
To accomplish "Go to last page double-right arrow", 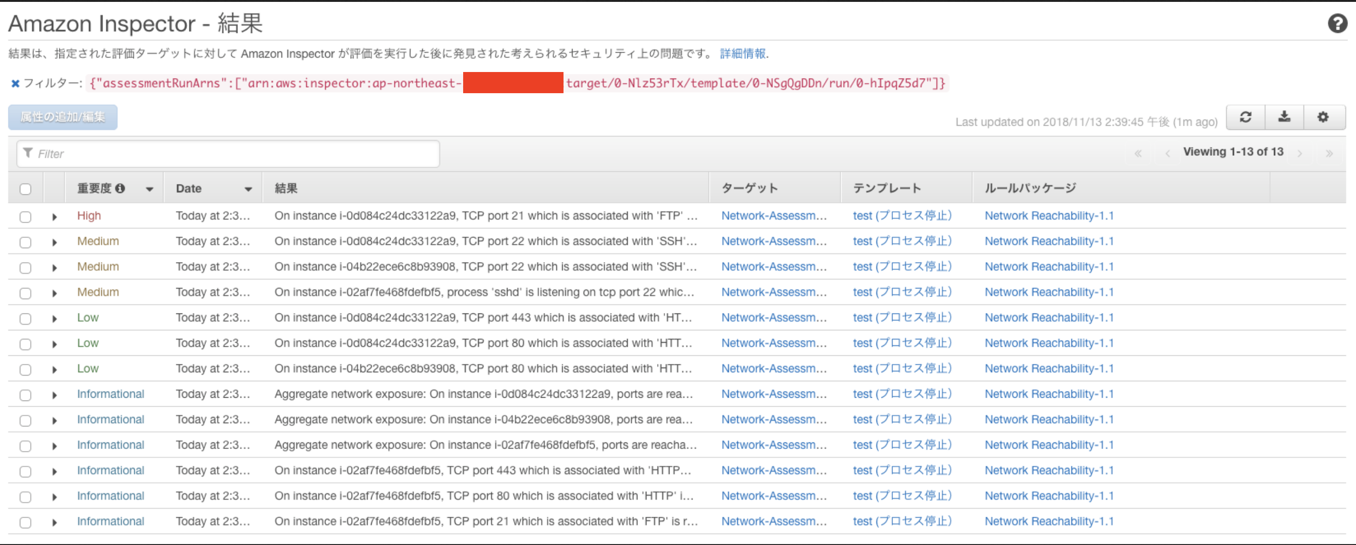I will tap(1329, 153).
